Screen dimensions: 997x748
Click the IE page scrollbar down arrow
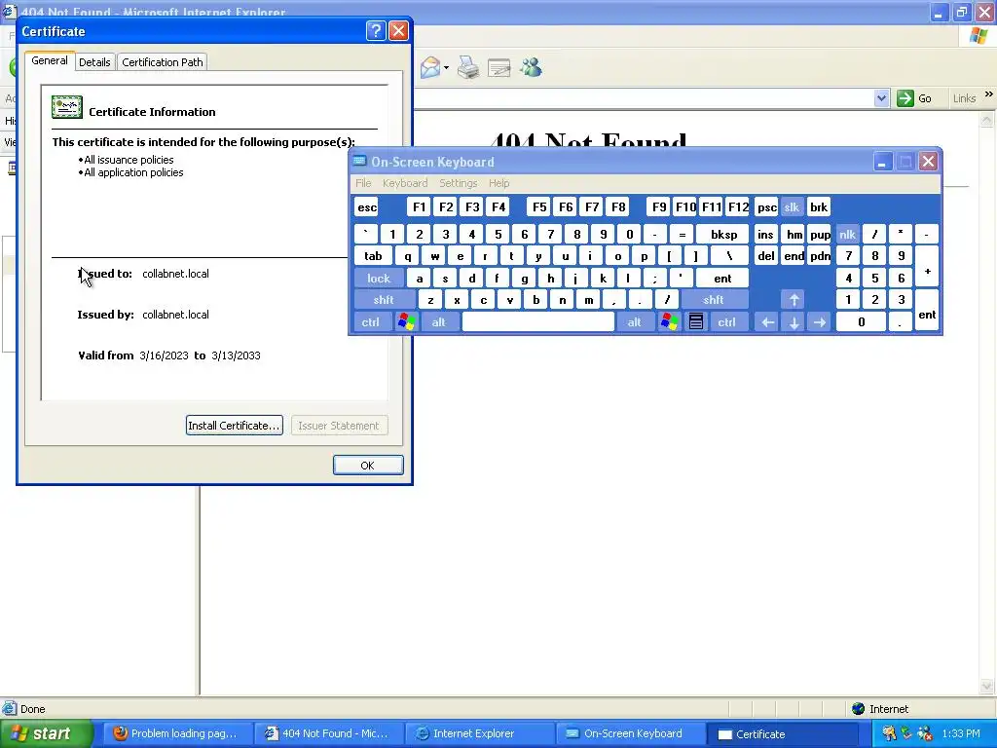(x=987, y=686)
